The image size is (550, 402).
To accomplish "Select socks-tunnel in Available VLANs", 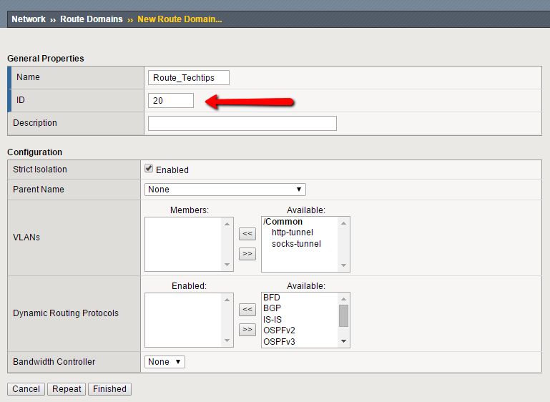I will 295,244.
